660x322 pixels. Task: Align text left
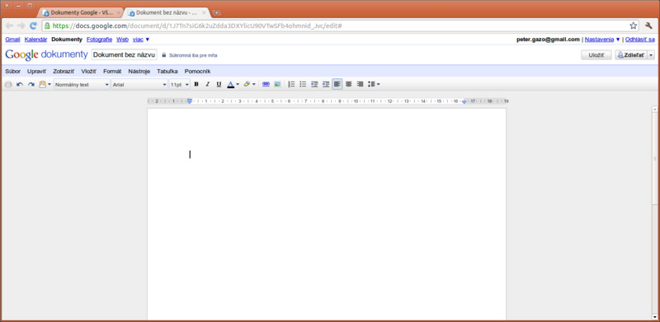[x=337, y=84]
